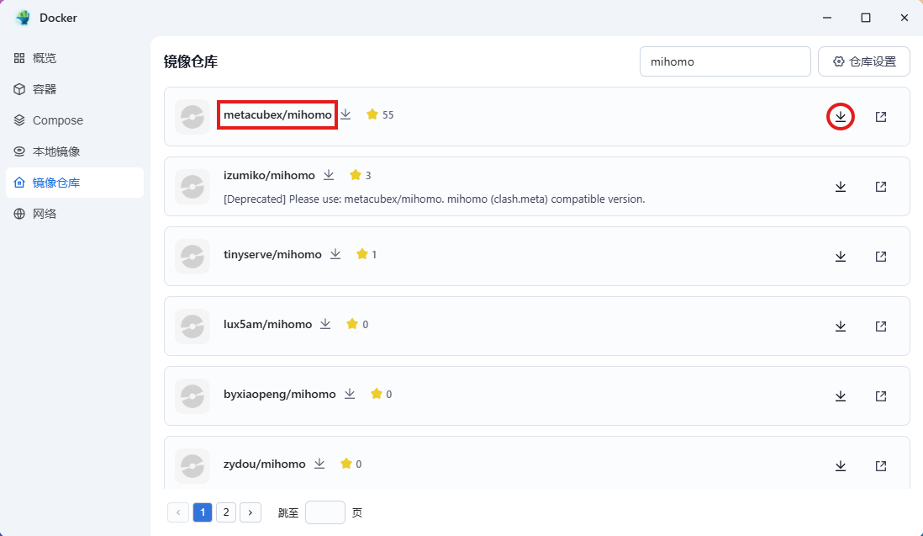Go to next page of results
The width and height of the screenshot is (923, 536).
pyautogui.click(x=251, y=512)
